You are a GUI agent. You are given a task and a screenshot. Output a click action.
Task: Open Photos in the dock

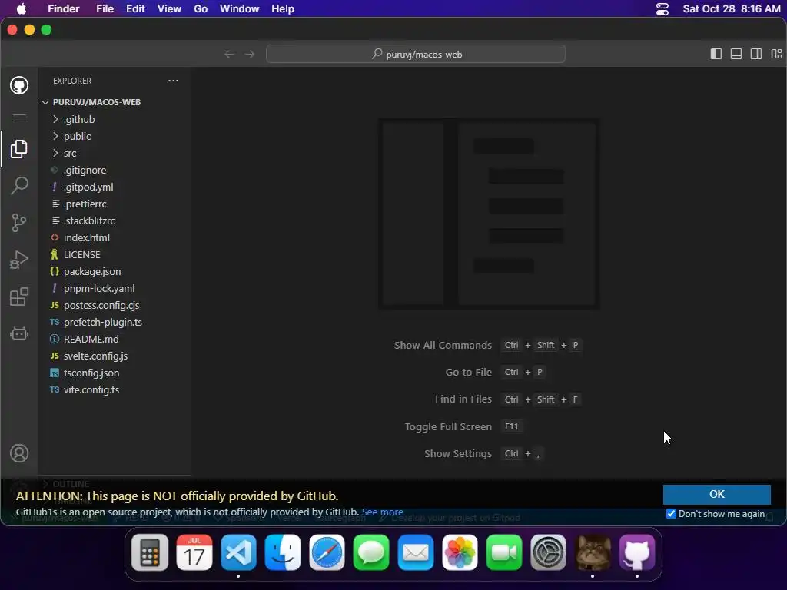(x=460, y=553)
